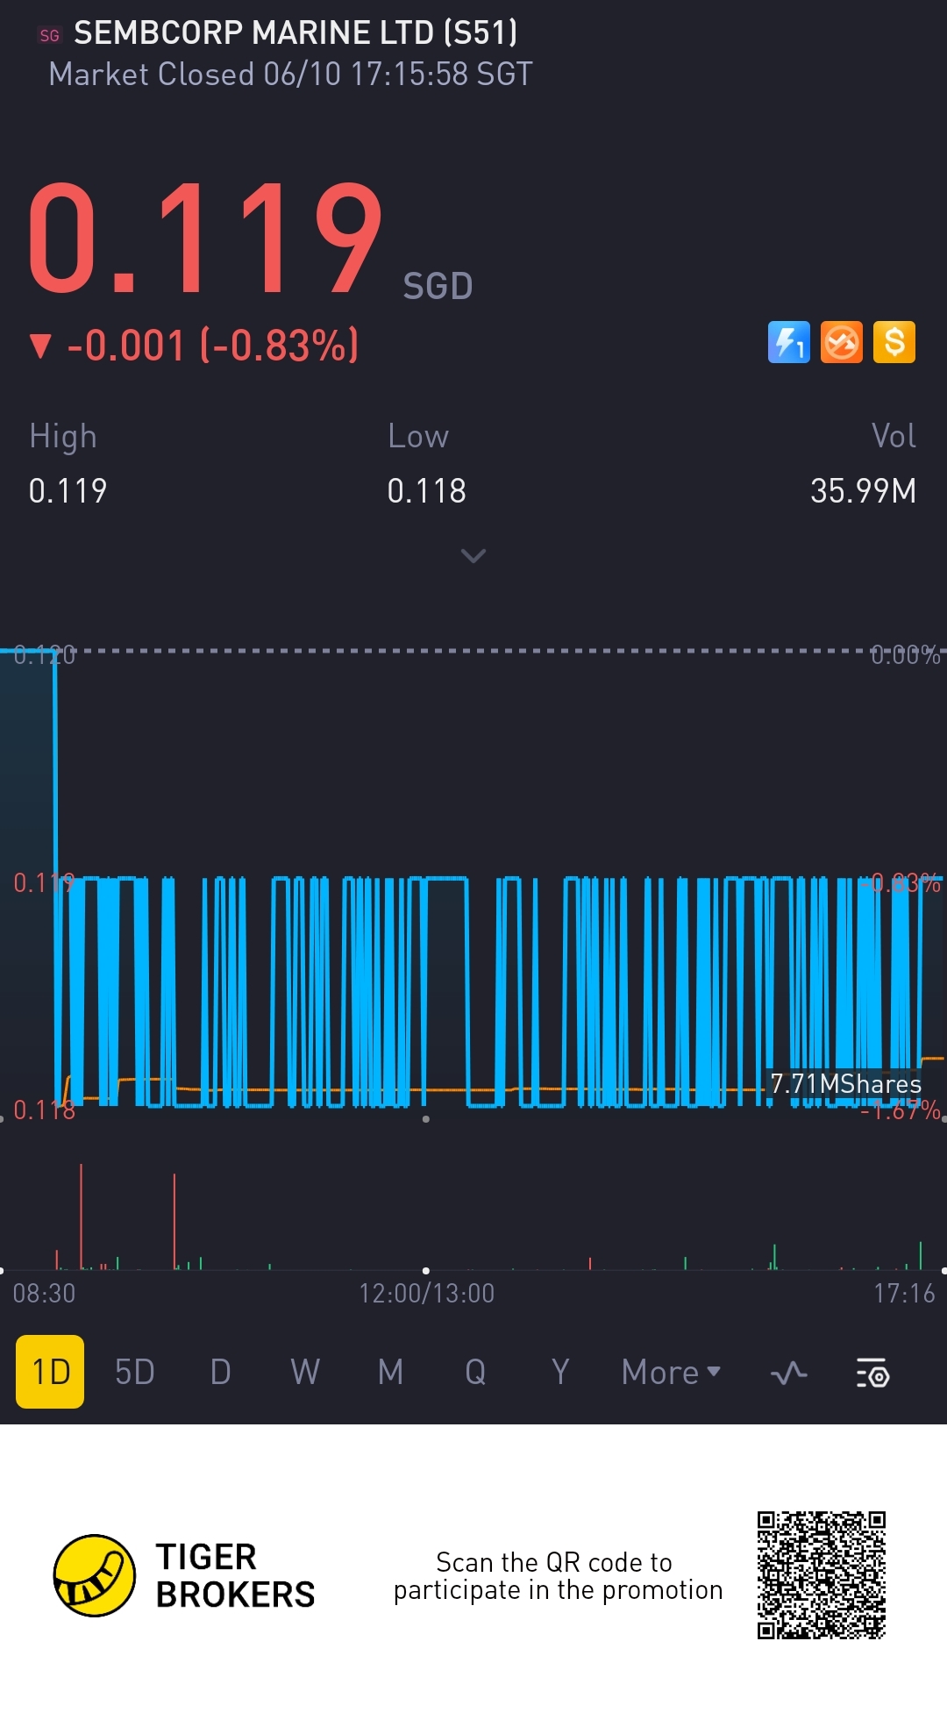
Task: Switch to the W weekly chart tab
Action: [305, 1372]
